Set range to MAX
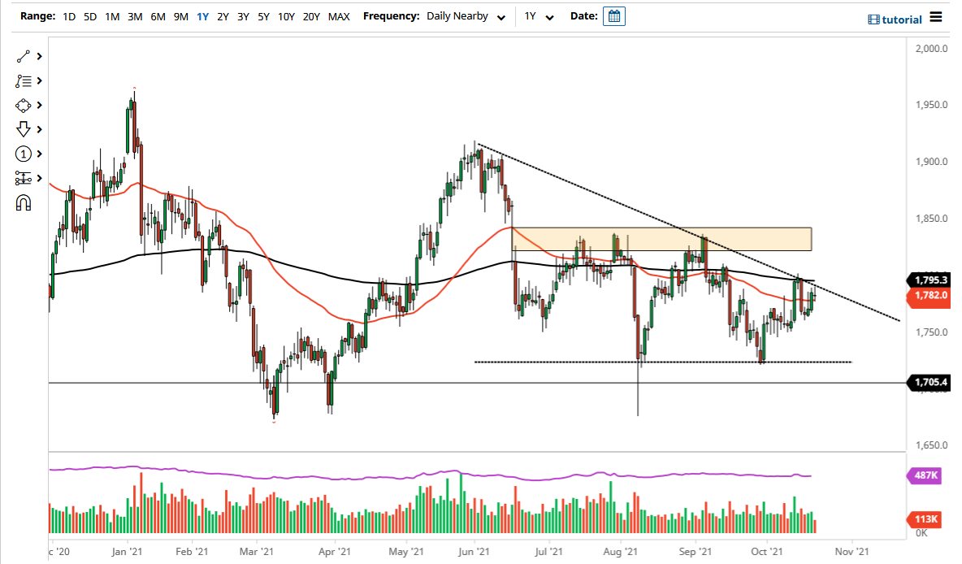 (x=339, y=16)
